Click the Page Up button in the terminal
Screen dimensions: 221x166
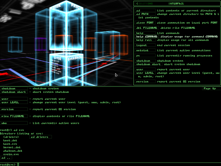click(212, 88)
